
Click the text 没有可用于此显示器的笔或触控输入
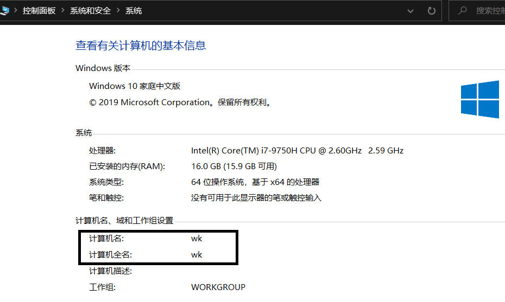click(256, 197)
